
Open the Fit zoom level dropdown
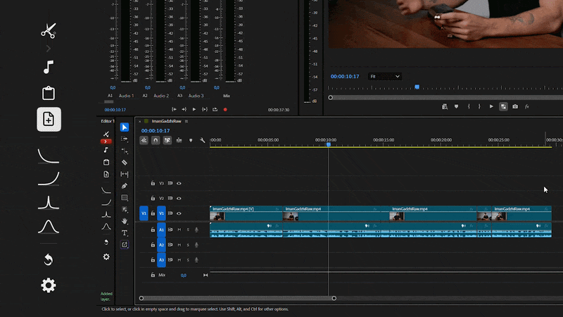pyautogui.click(x=385, y=77)
